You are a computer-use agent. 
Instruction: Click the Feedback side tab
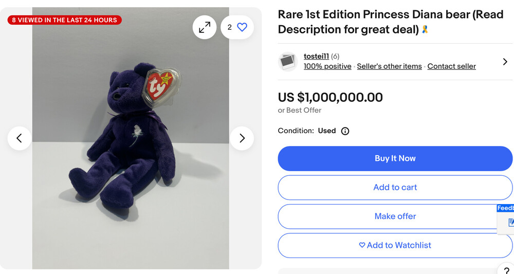tap(505, 208)
